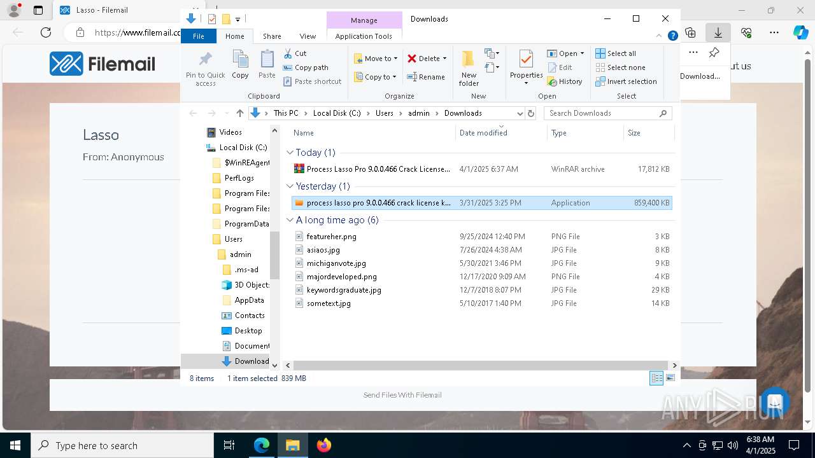Screen dimensions: 815x458
Task: Customize Quick Access Toolbar dropdown
Action: tap(237, 19)
